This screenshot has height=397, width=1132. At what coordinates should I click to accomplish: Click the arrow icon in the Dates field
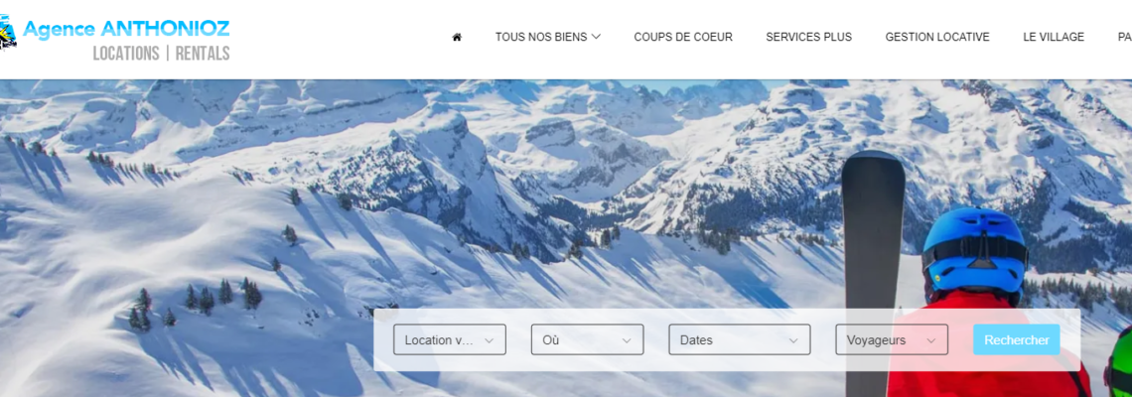tap(793, 340)
